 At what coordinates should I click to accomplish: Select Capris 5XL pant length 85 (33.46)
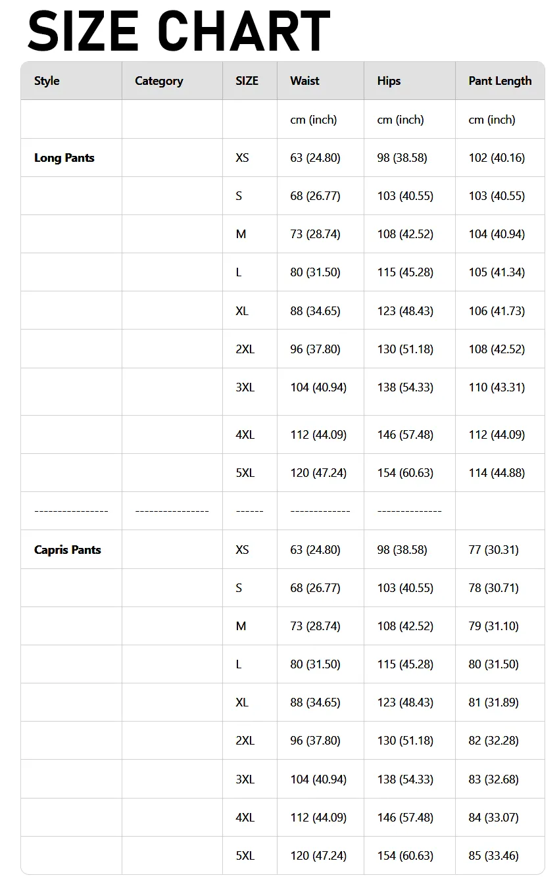(x=493, y=856)
